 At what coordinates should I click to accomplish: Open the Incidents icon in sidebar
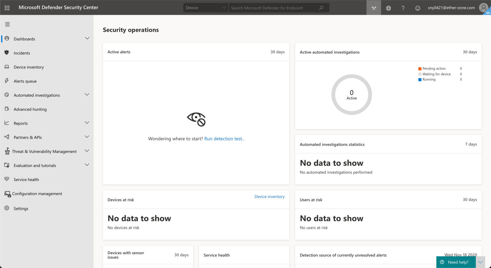pos(7,53)
